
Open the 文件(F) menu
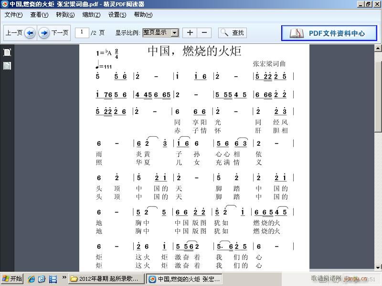coord(13,15)
